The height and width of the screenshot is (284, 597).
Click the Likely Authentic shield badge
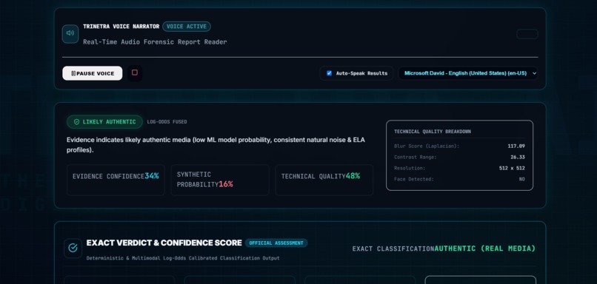pyautogui.click(x=104, y=122)
